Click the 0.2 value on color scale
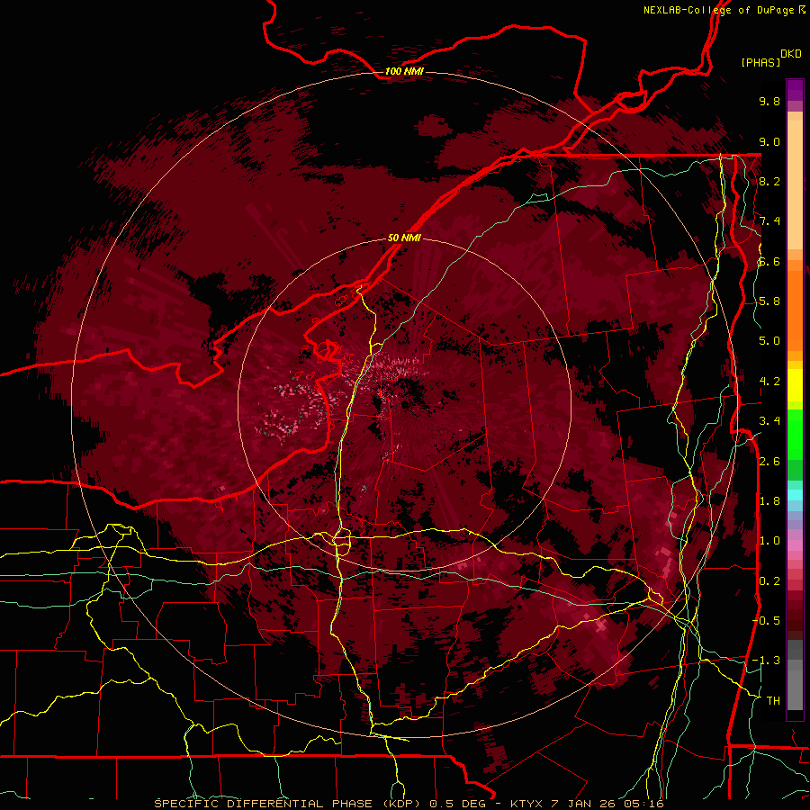Viewport: 810px width, 810px height. [769, 581]
